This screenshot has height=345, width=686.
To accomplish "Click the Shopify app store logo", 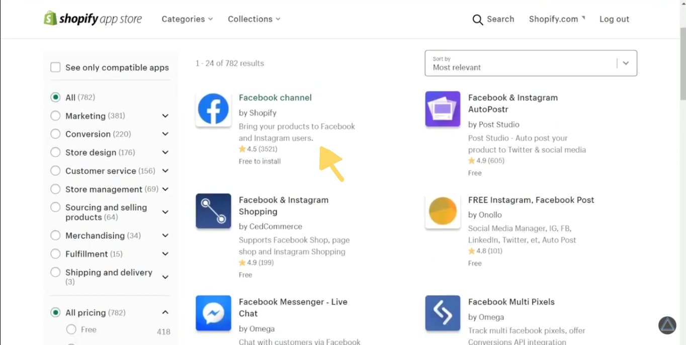I will tap(93, 19).
